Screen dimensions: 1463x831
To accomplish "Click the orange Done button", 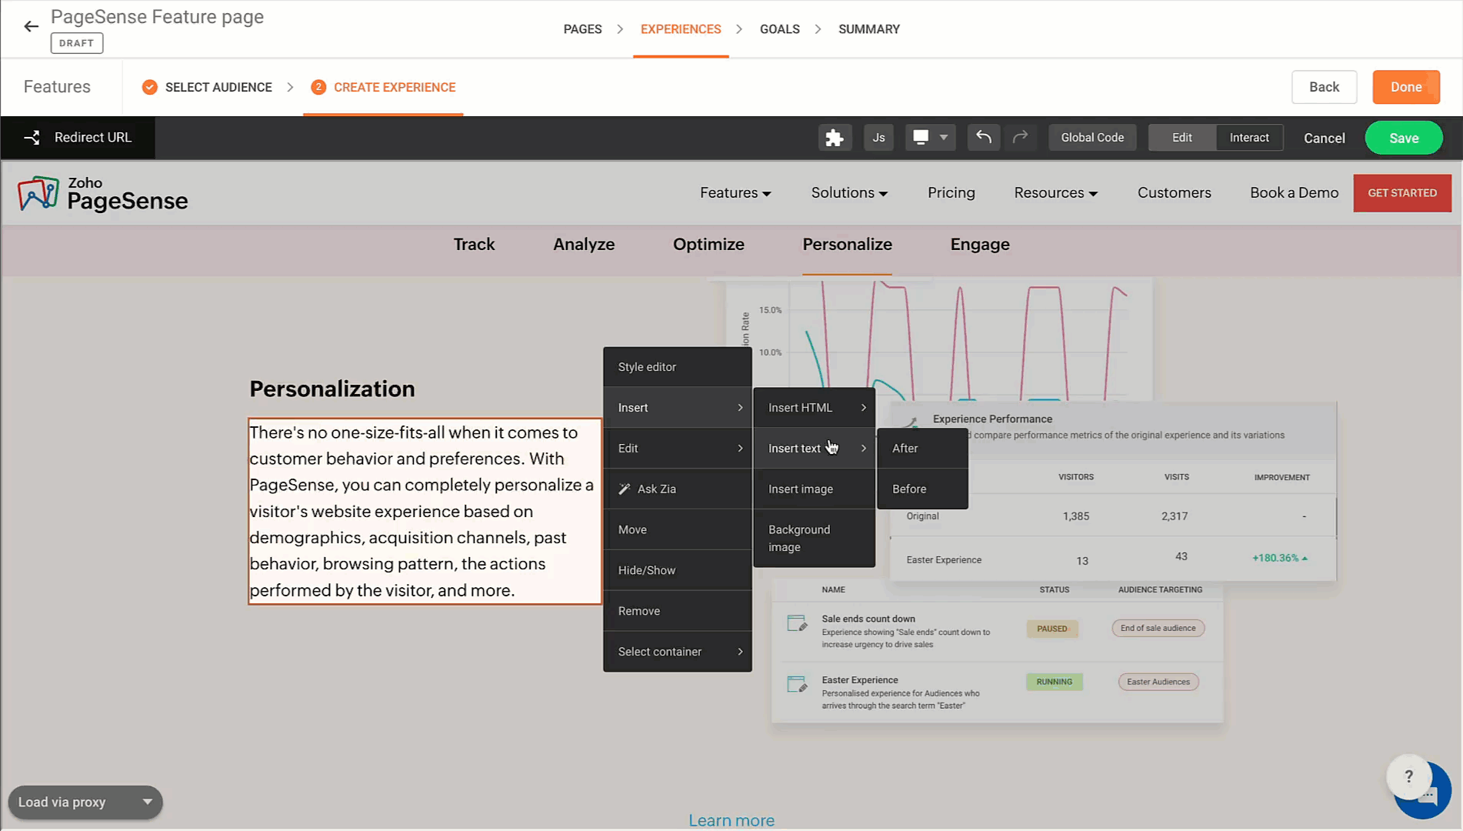I will 1406,87.
